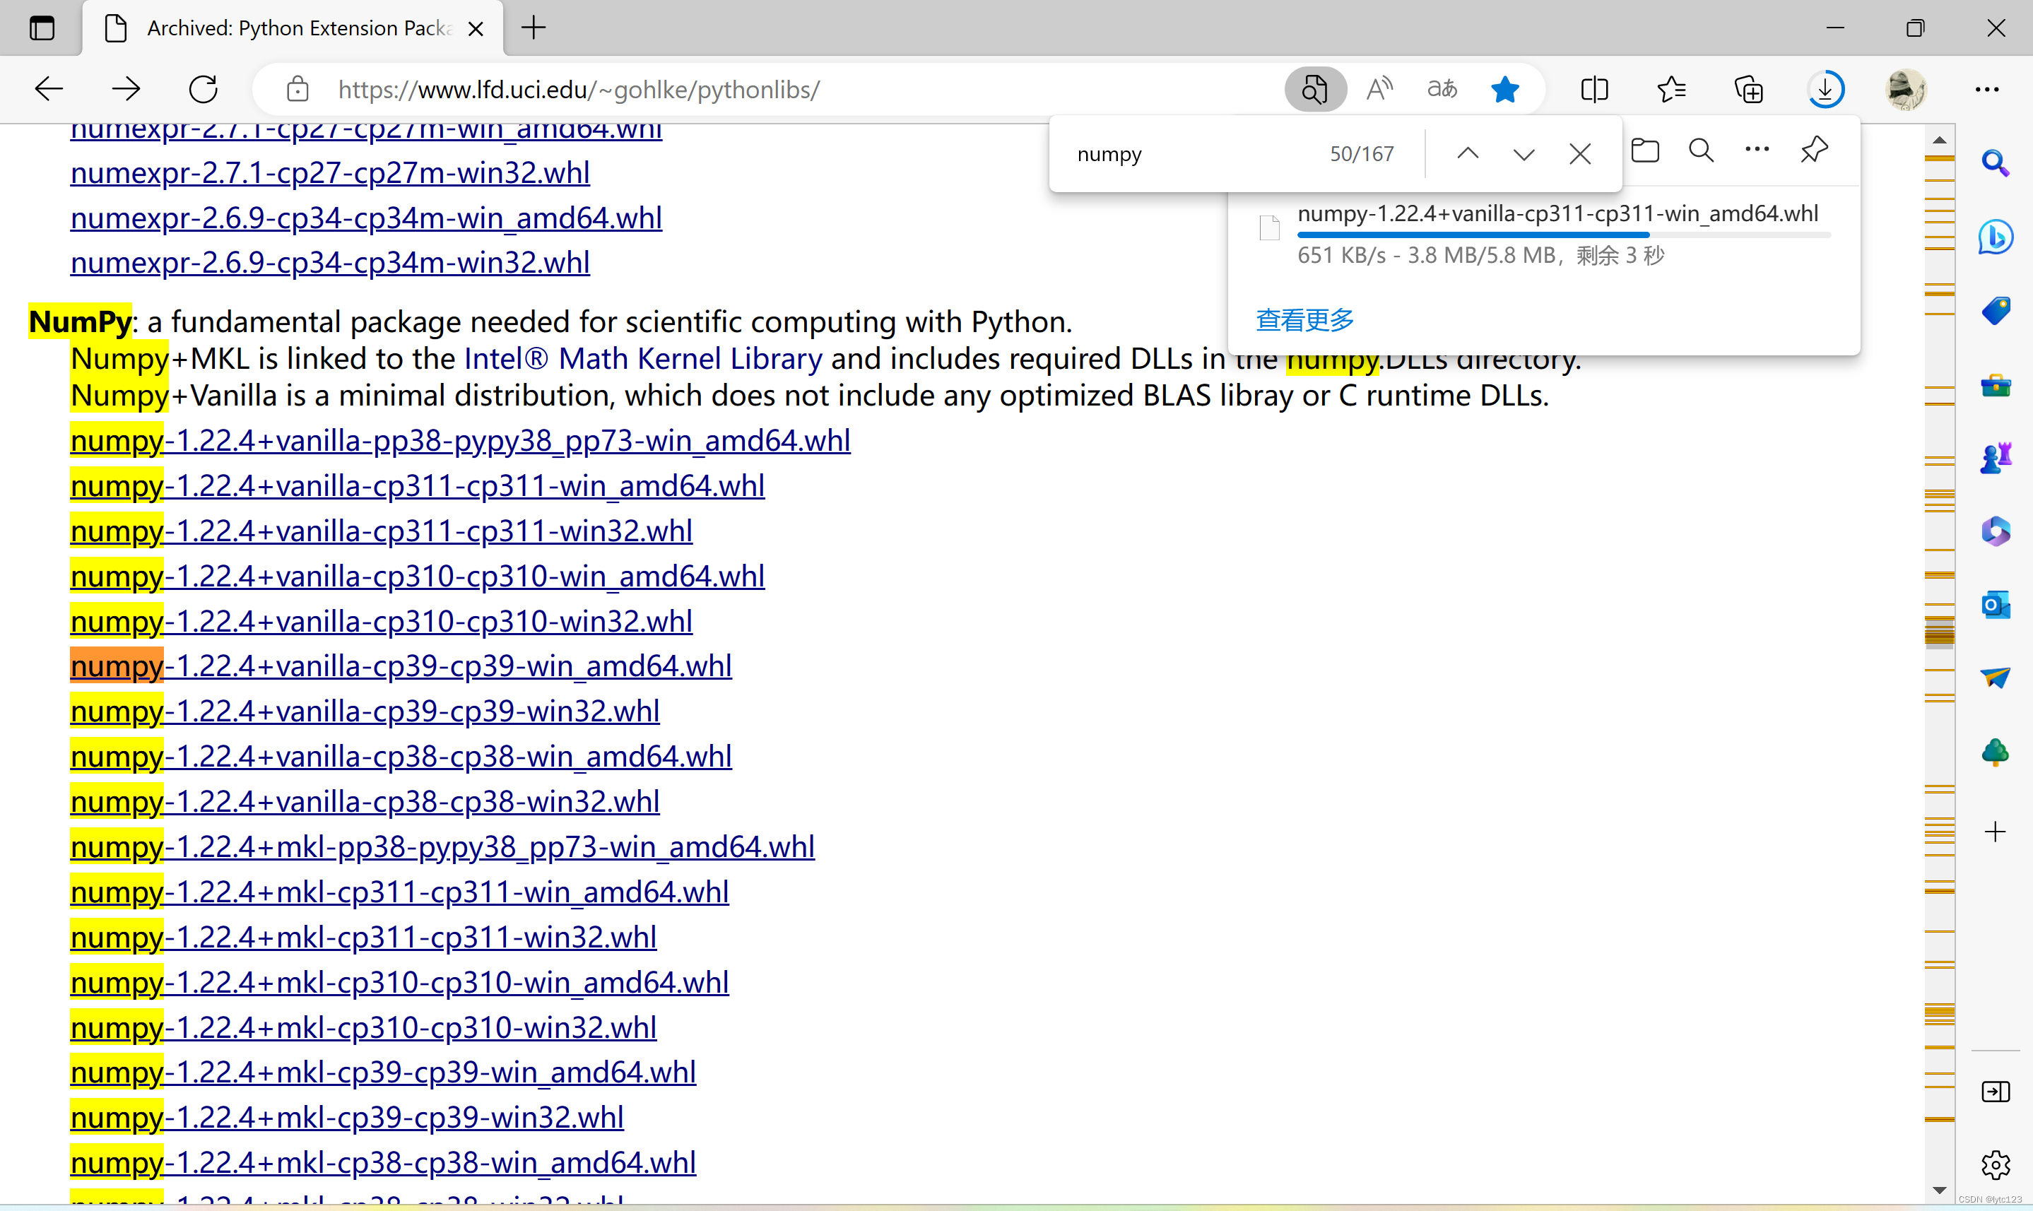This screenshot has height=1211, width=2033.
Task: Open Outlook from the Edge sidebar
Action: pos(1995,605)
